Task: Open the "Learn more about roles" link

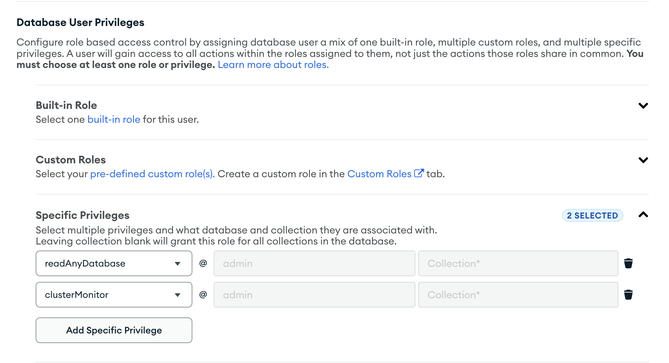Action: click(273, 64)
